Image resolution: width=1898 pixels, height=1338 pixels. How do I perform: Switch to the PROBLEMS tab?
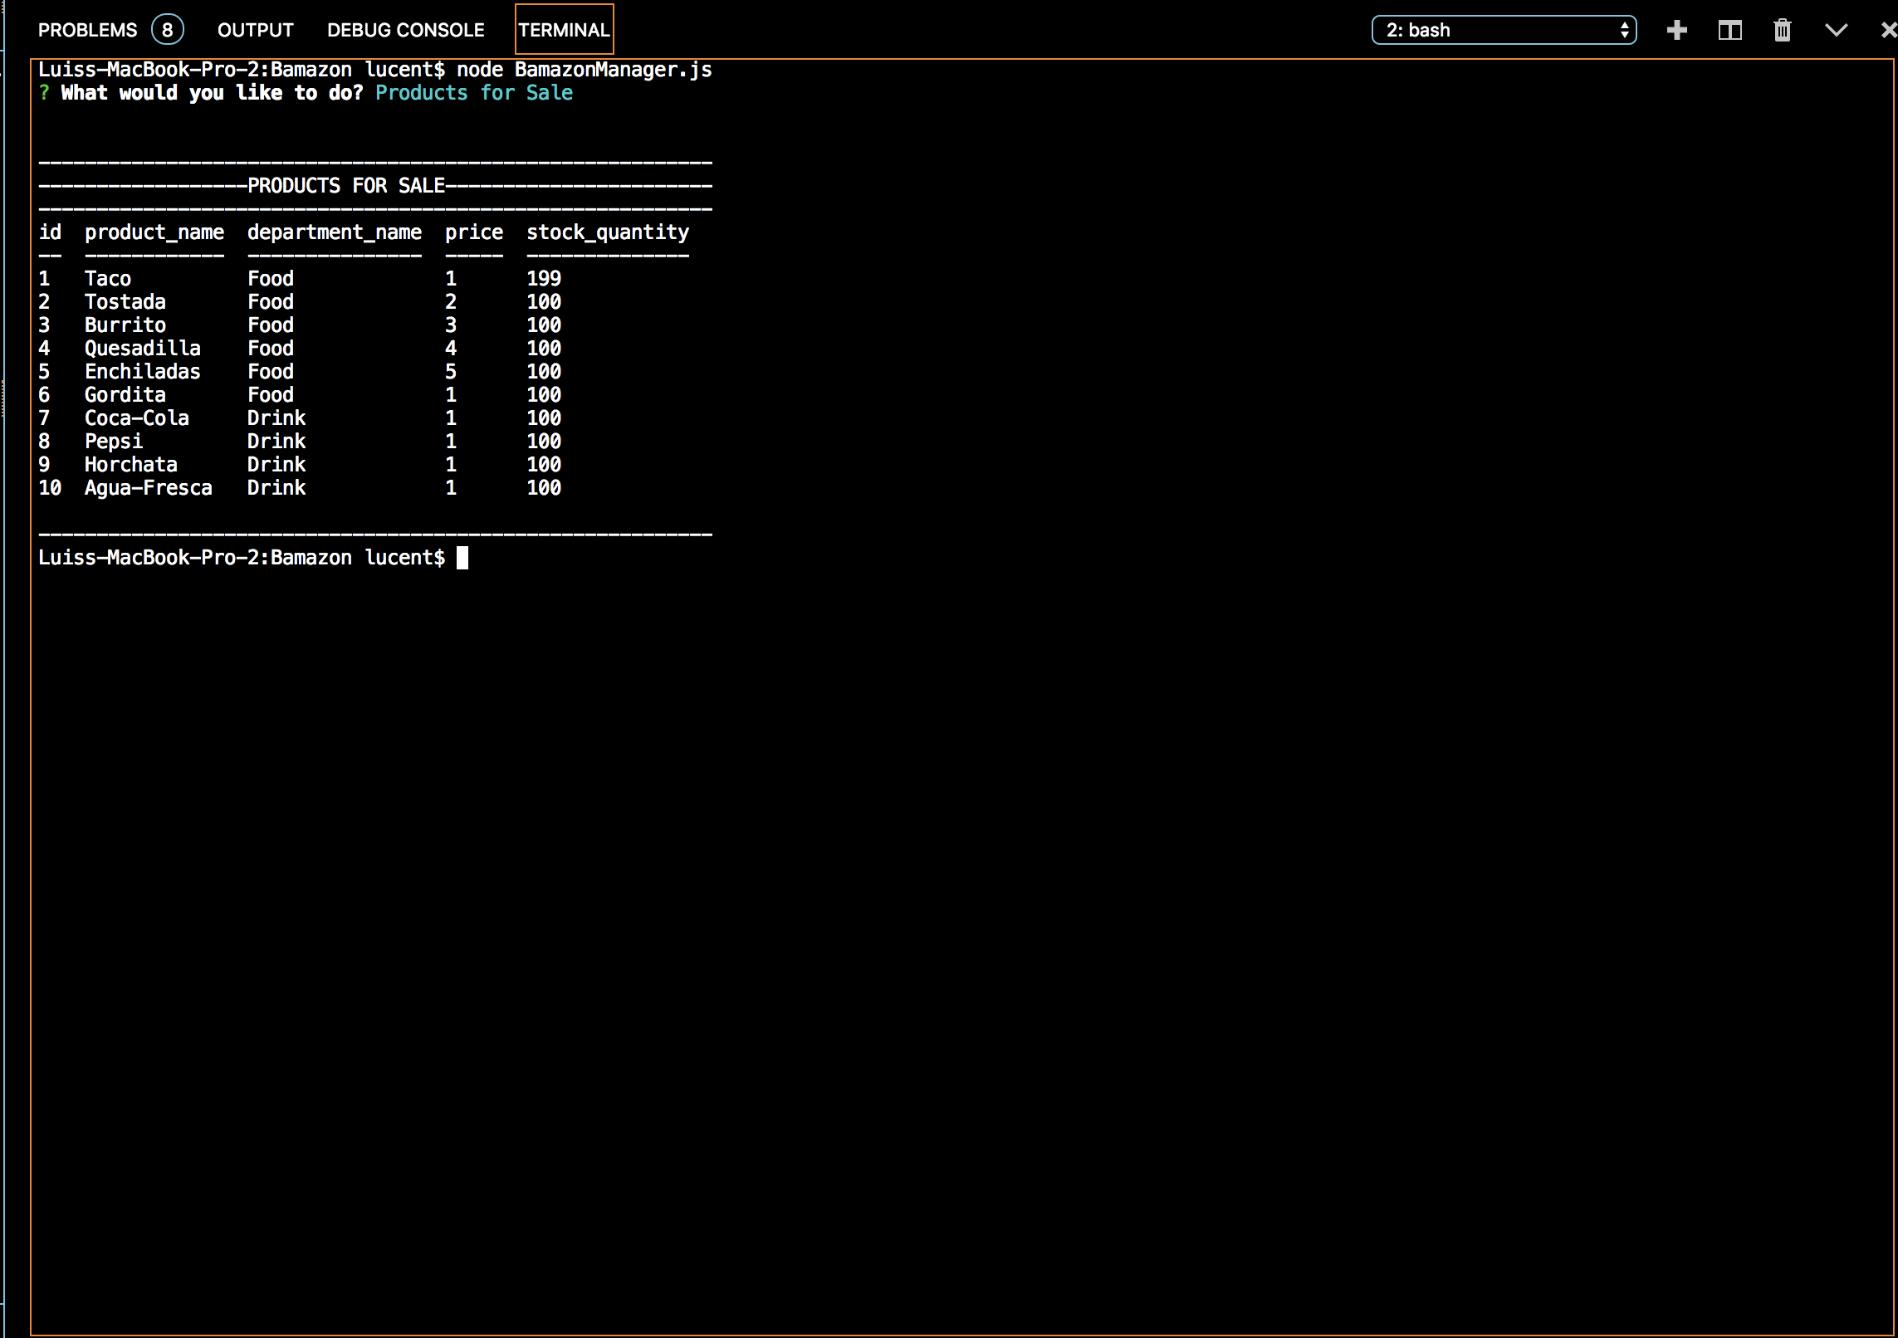pyautogui.click(x=87, y=31)
